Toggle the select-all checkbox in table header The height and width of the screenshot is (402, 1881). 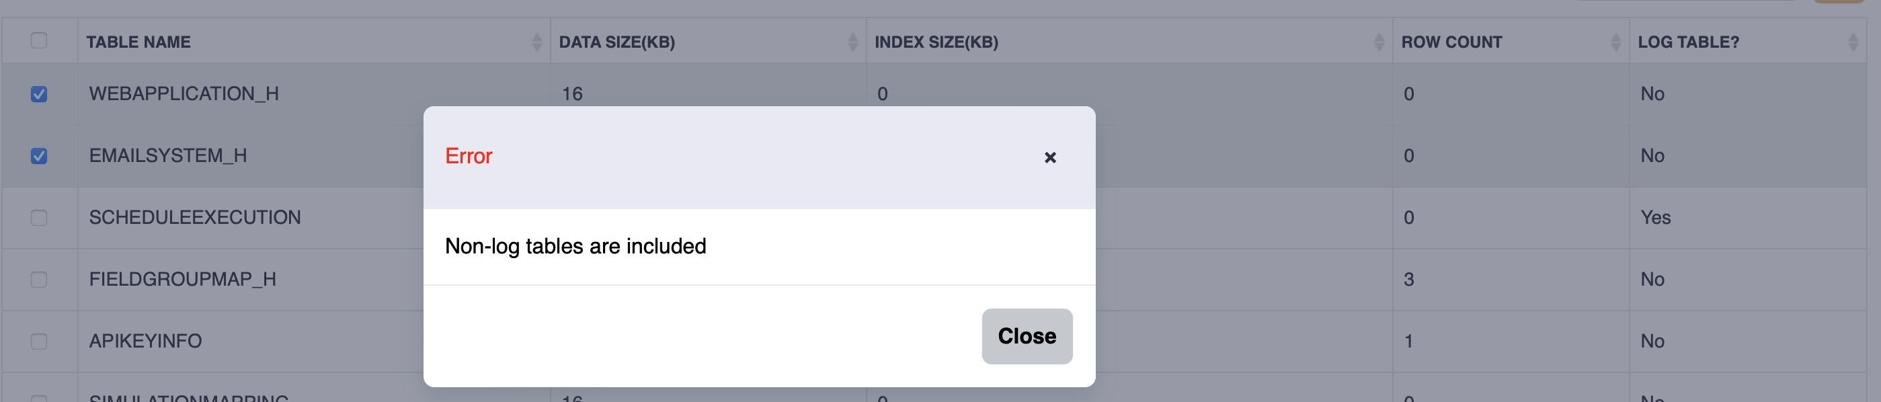pyautogui.click(x=40, y=41)
